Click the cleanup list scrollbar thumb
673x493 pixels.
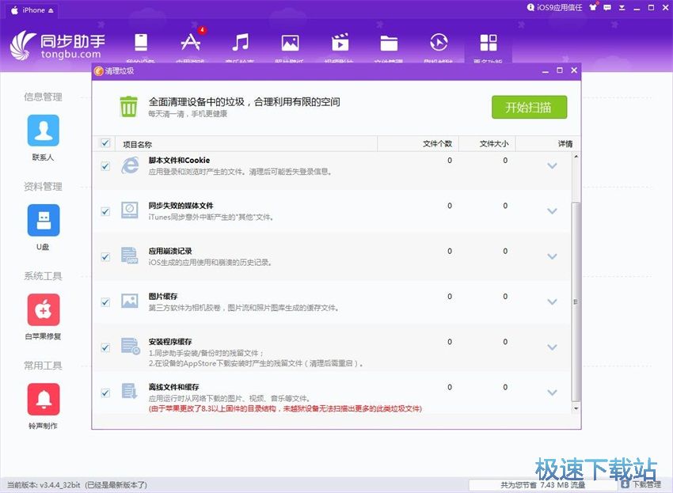[576, 301]
